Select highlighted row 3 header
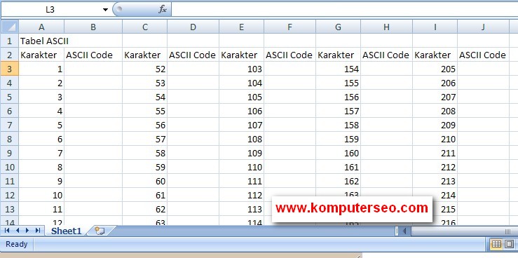Image resolution: width=518 pixels, height=258 pixels. coord(10,69)
